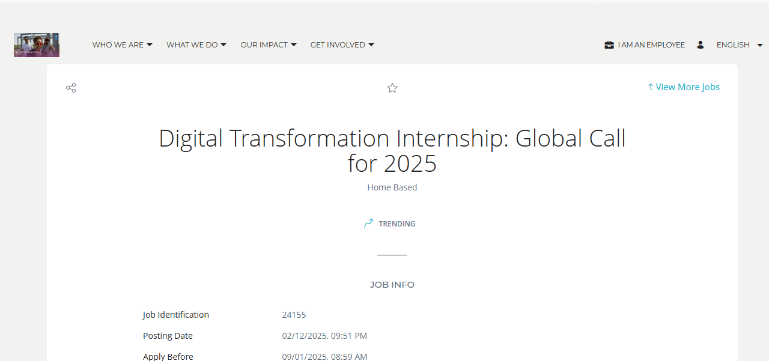This screenshot has height=361, width=769.
Task: Click the TRENDING label text
Action: [x=397, y=224]
